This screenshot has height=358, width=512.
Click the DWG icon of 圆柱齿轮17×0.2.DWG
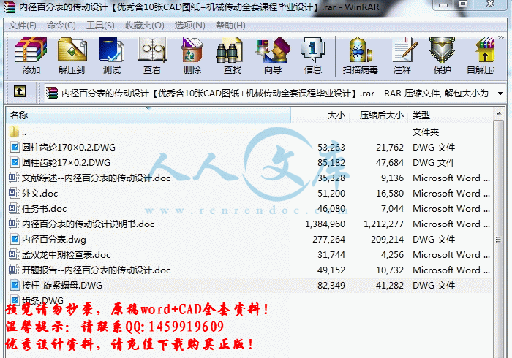(x=15, y=162)
